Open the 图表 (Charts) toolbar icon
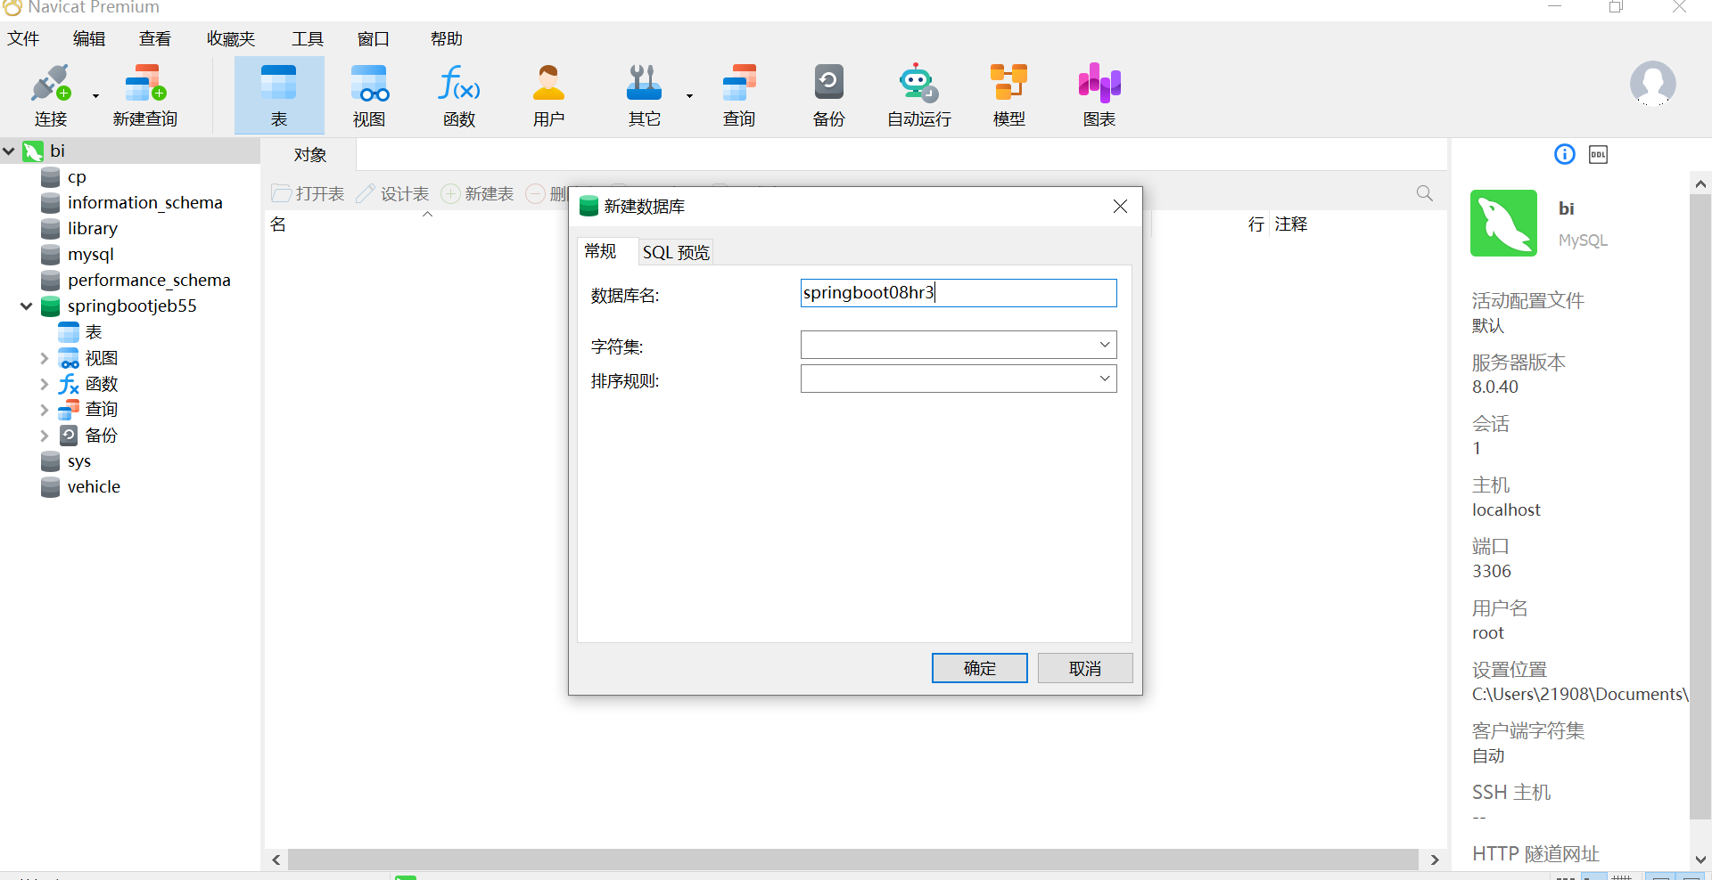1712x880 pixels. [x=1099, y=94]
